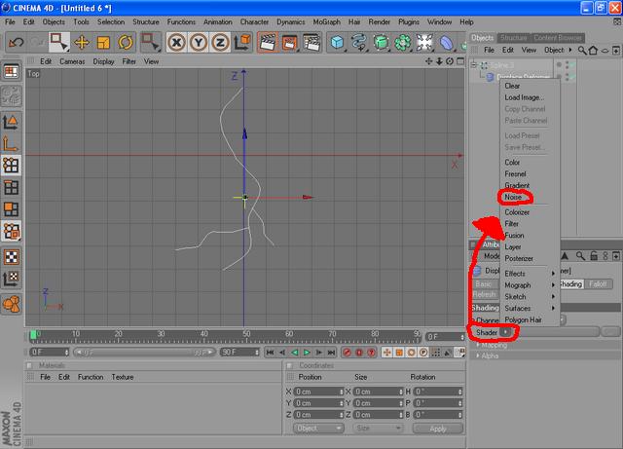Click the end frame field 90 F
623x449 pixels.
click(239, 353)
